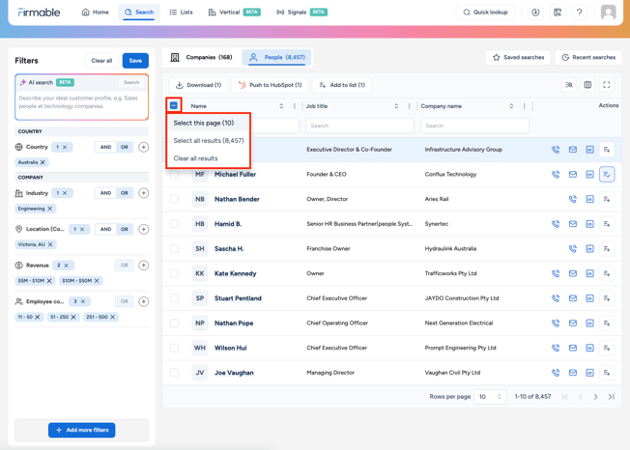Open LinkedIn icon for Michael Fuller
Image resolution: width=630 pixels, height=450 pixels.
pyautogui.click(x=589, y=174)
